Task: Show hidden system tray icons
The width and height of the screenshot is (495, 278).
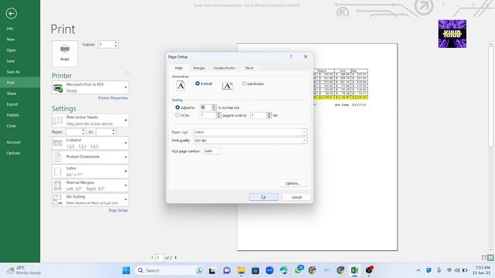Action: point(418,270)
